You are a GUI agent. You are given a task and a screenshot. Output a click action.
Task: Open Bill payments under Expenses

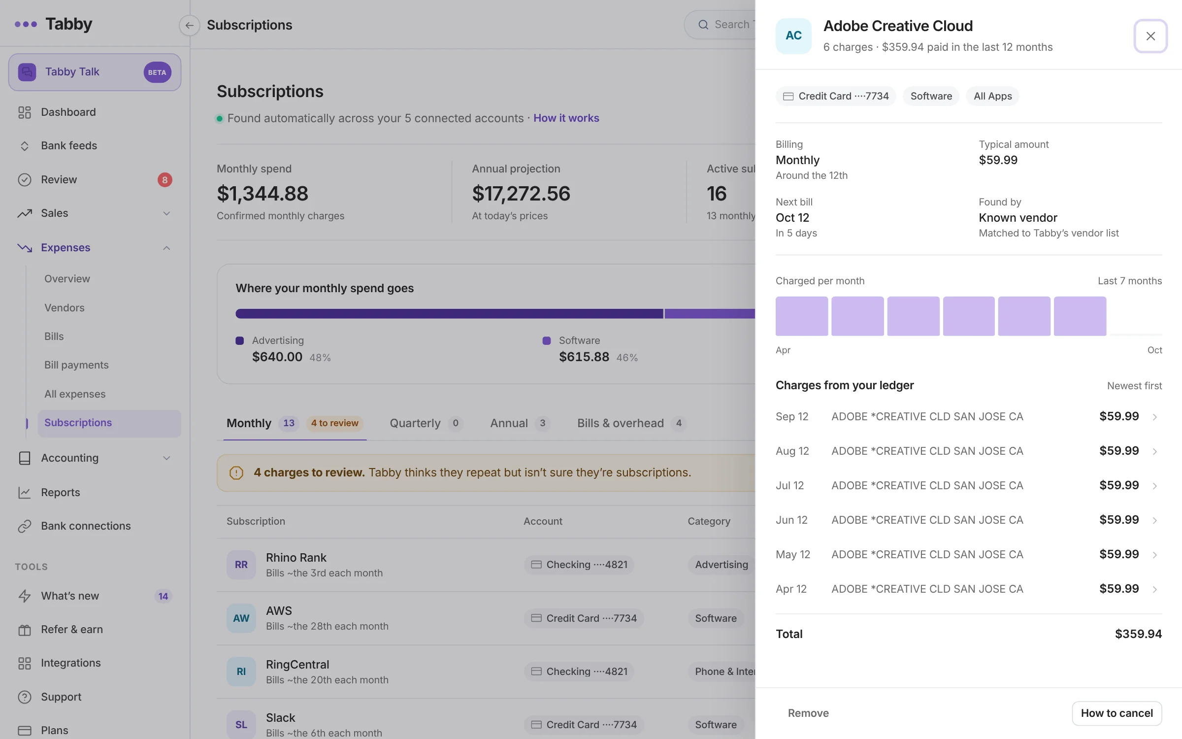(76, 365)
